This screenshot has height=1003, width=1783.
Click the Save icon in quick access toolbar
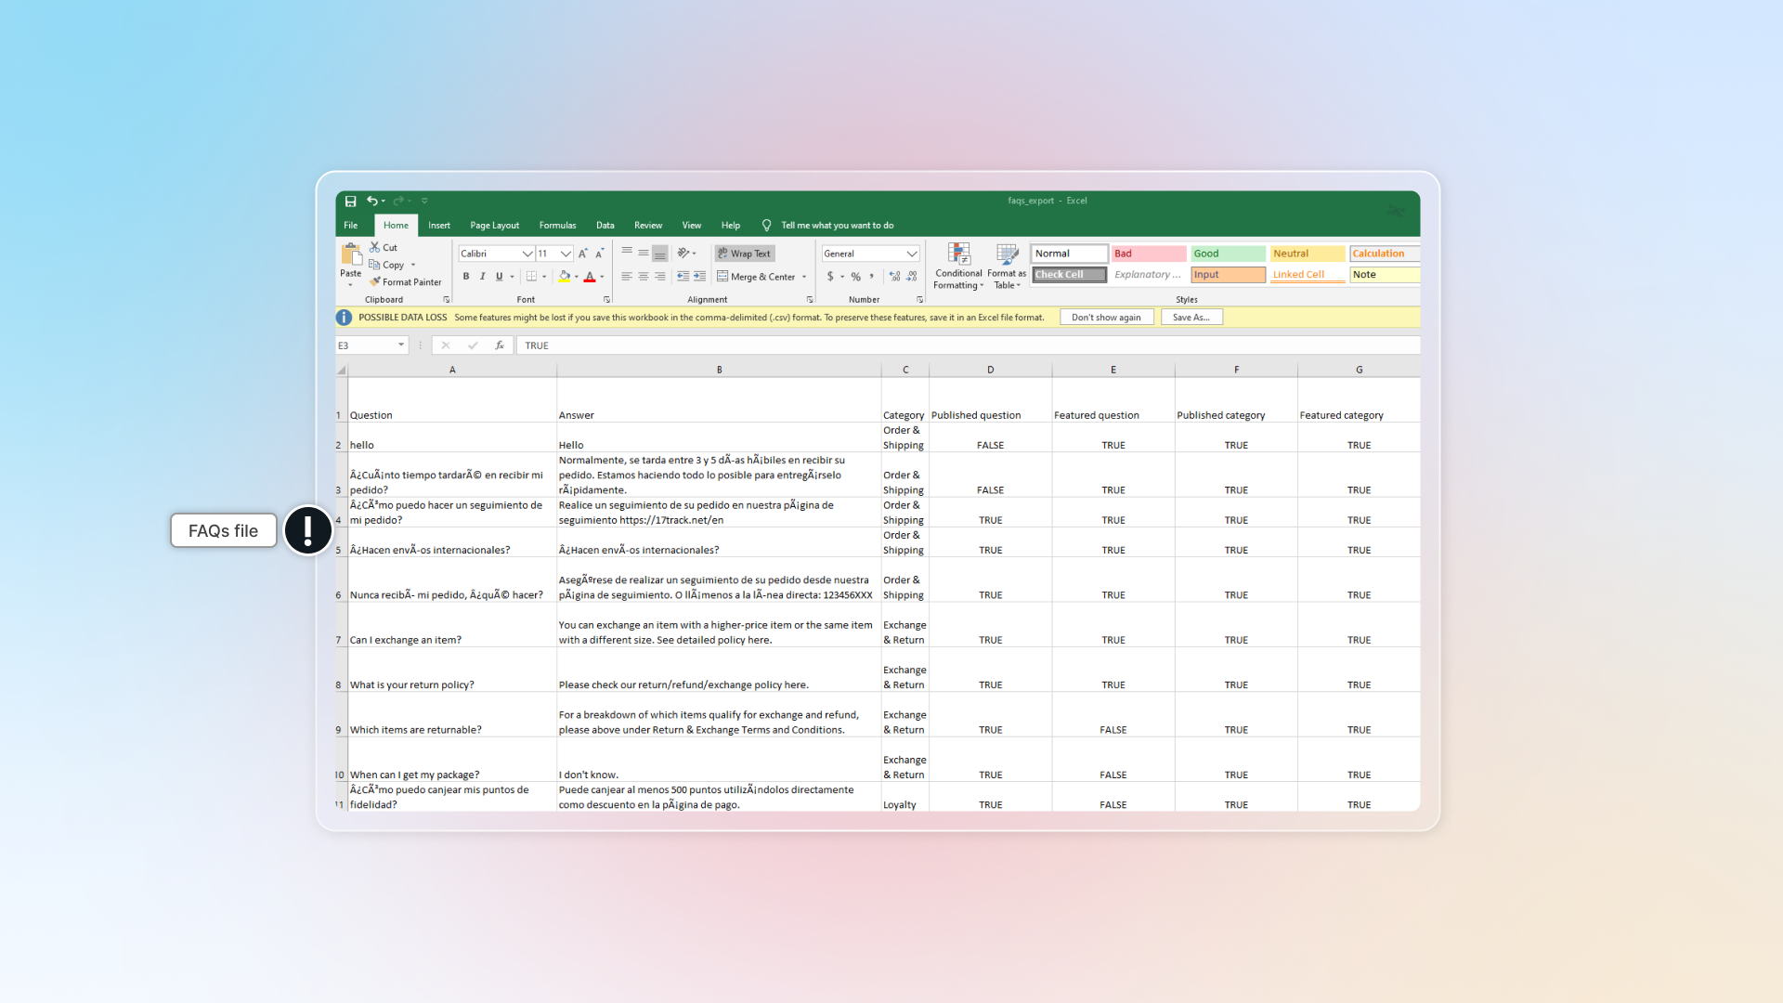click(x=350, y=202)
